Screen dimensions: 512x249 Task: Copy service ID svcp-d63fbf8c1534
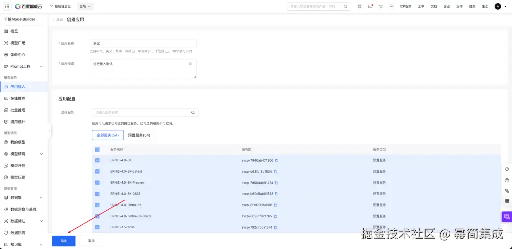tap(275, 171)
